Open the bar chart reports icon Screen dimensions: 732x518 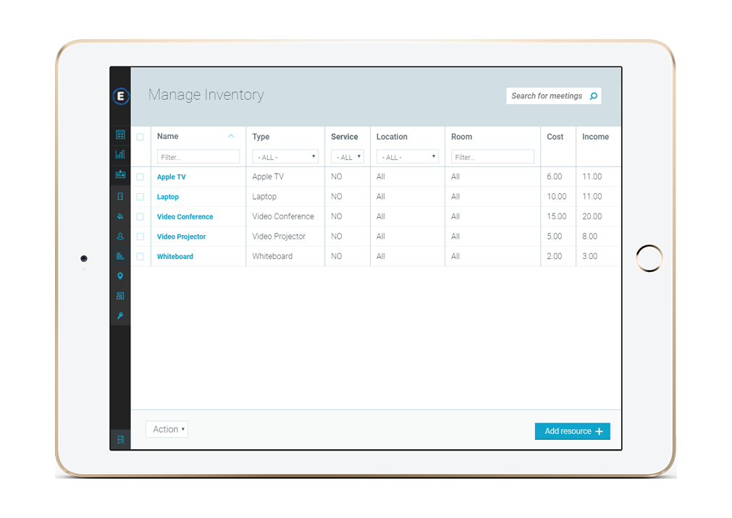point(120,154)
